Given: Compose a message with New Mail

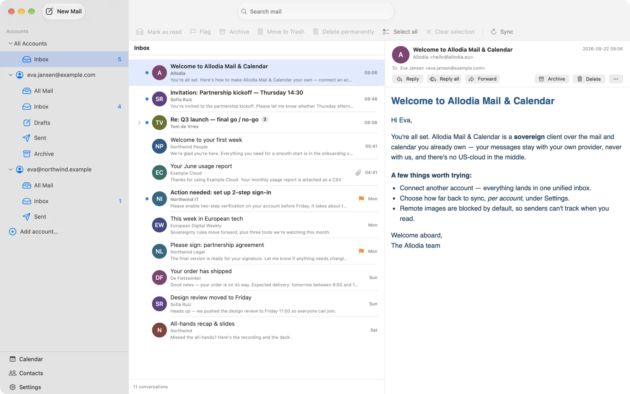Looking at the screenshot, I should (64, 11).
